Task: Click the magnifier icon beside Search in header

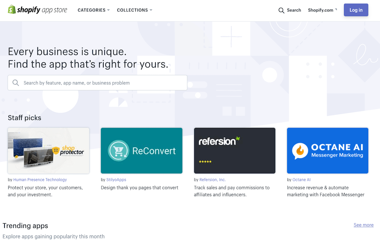Action: coord(281,10)
